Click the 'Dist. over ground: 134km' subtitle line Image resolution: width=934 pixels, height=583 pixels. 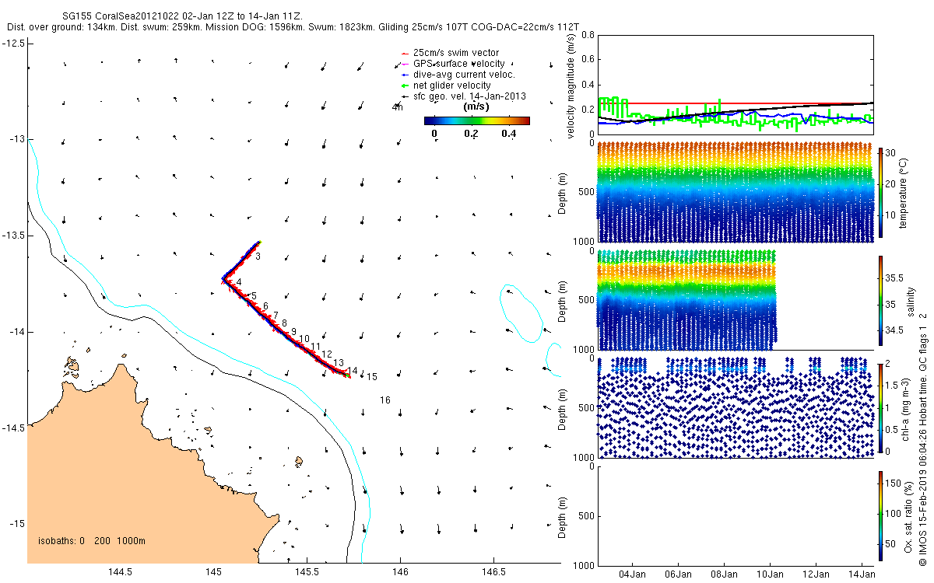tap(293, 27)
